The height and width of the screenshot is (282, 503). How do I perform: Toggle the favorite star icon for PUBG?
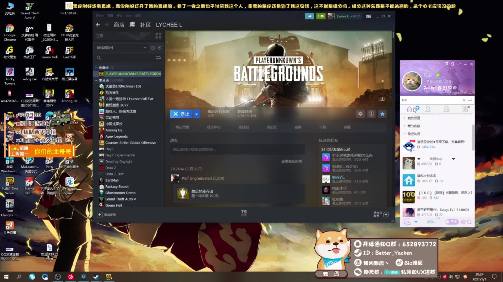tap(382, 114)
